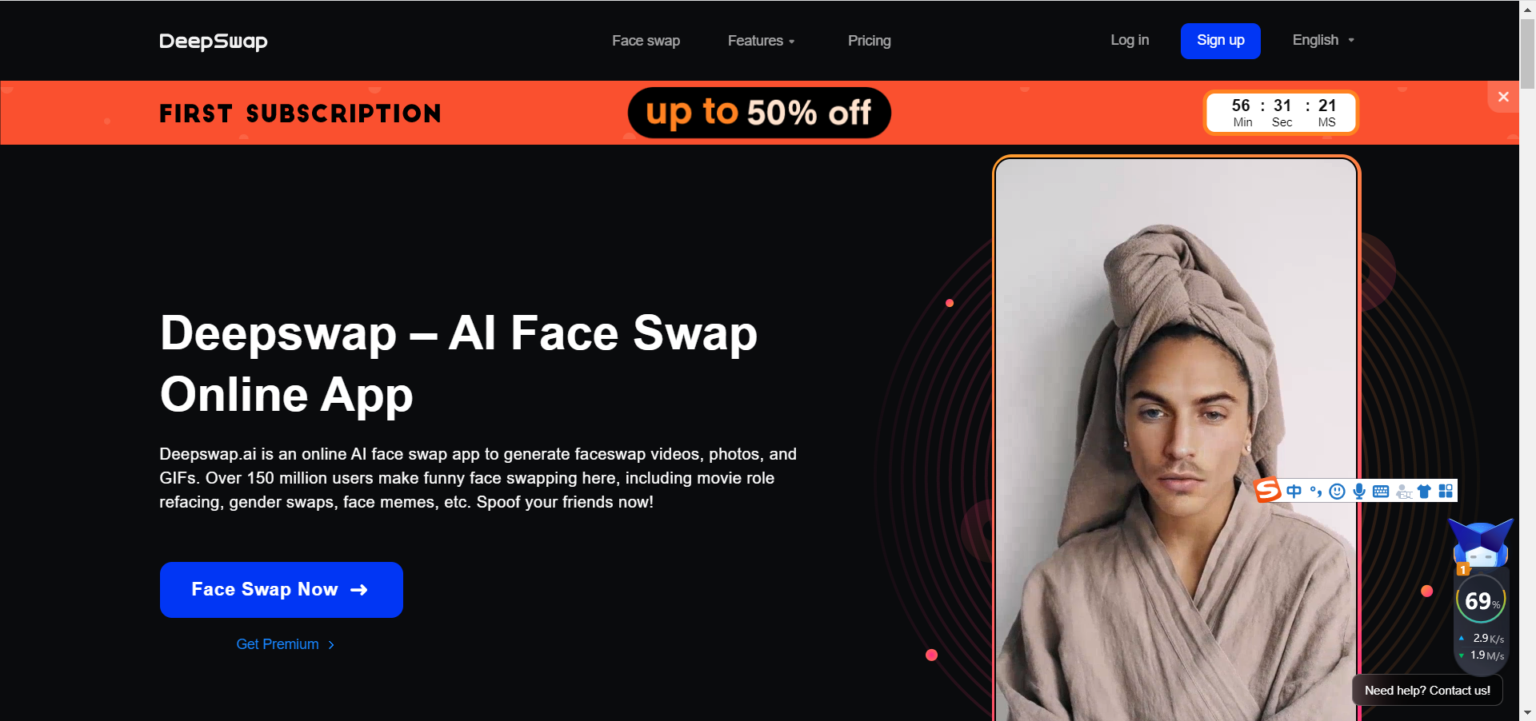Open the IME toolbox grid icon
The height and width of the screenshot is (721, 1536).
1446,491
